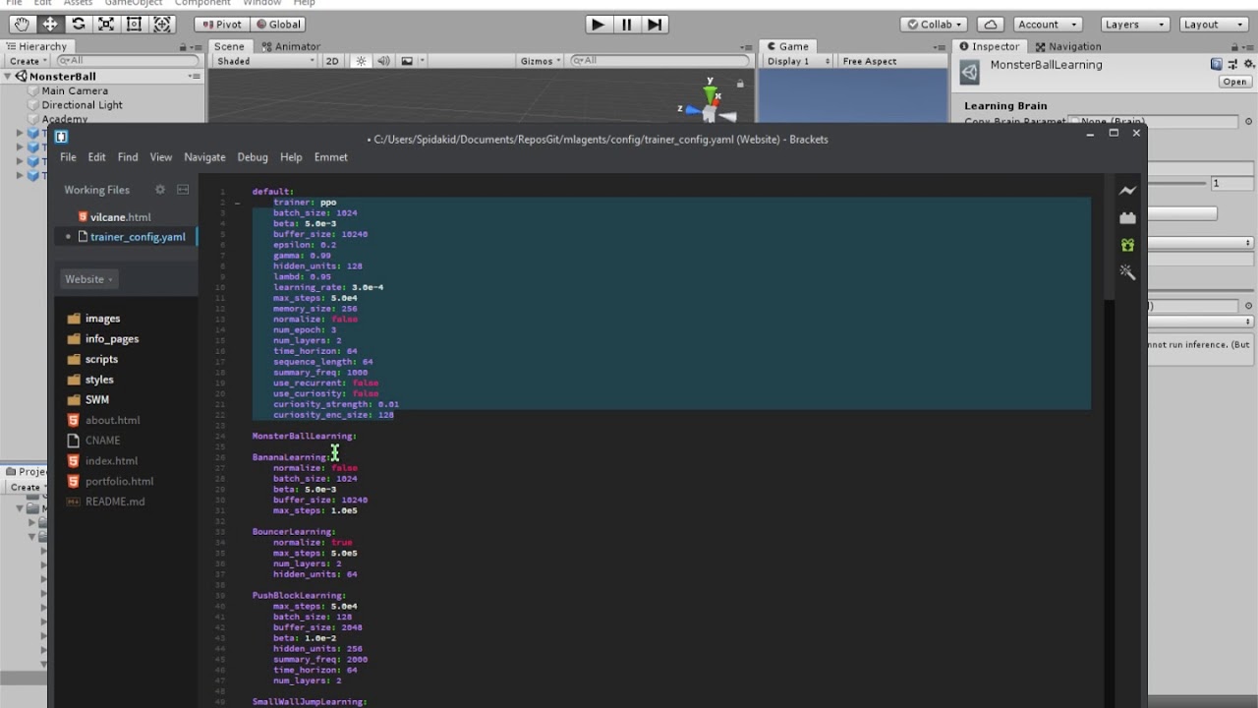1258x708 pixels.
Task: Select the combined Transform tool in Unity
Action: tap(163, 24)
